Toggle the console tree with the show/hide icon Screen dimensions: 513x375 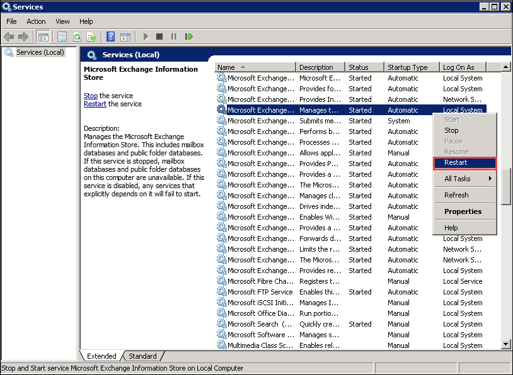(43, 36)
